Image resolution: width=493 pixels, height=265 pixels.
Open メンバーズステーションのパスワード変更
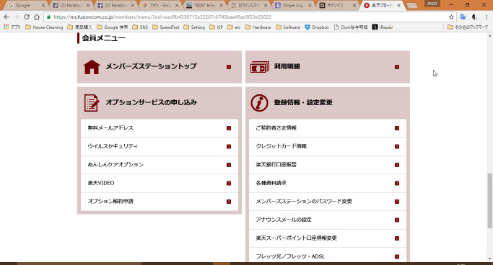pyautogui.click(x=328, y=202)
